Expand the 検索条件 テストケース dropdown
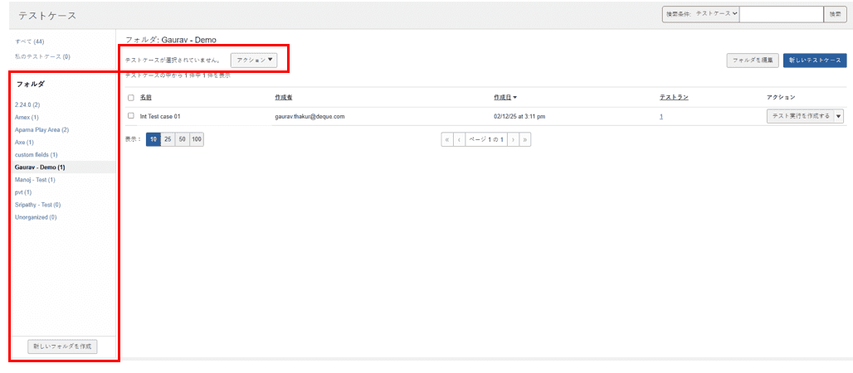 [x=717, y=14]
